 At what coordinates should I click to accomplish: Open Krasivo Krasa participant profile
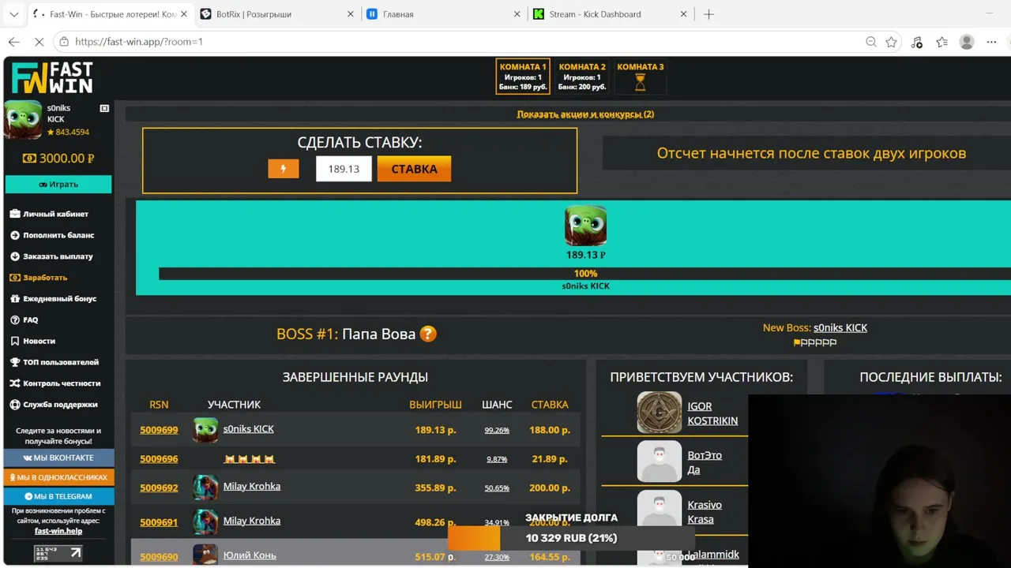click(705, 512)
